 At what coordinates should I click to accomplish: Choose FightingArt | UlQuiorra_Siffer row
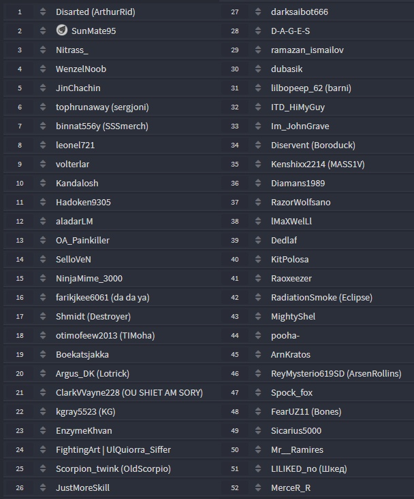click(113, 449)
